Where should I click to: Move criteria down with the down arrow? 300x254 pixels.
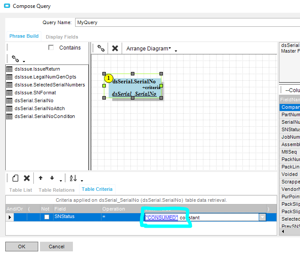(x=52, y=178)
